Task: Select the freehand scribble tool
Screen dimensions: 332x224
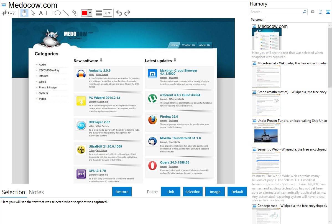Action: tap(74, 13)
